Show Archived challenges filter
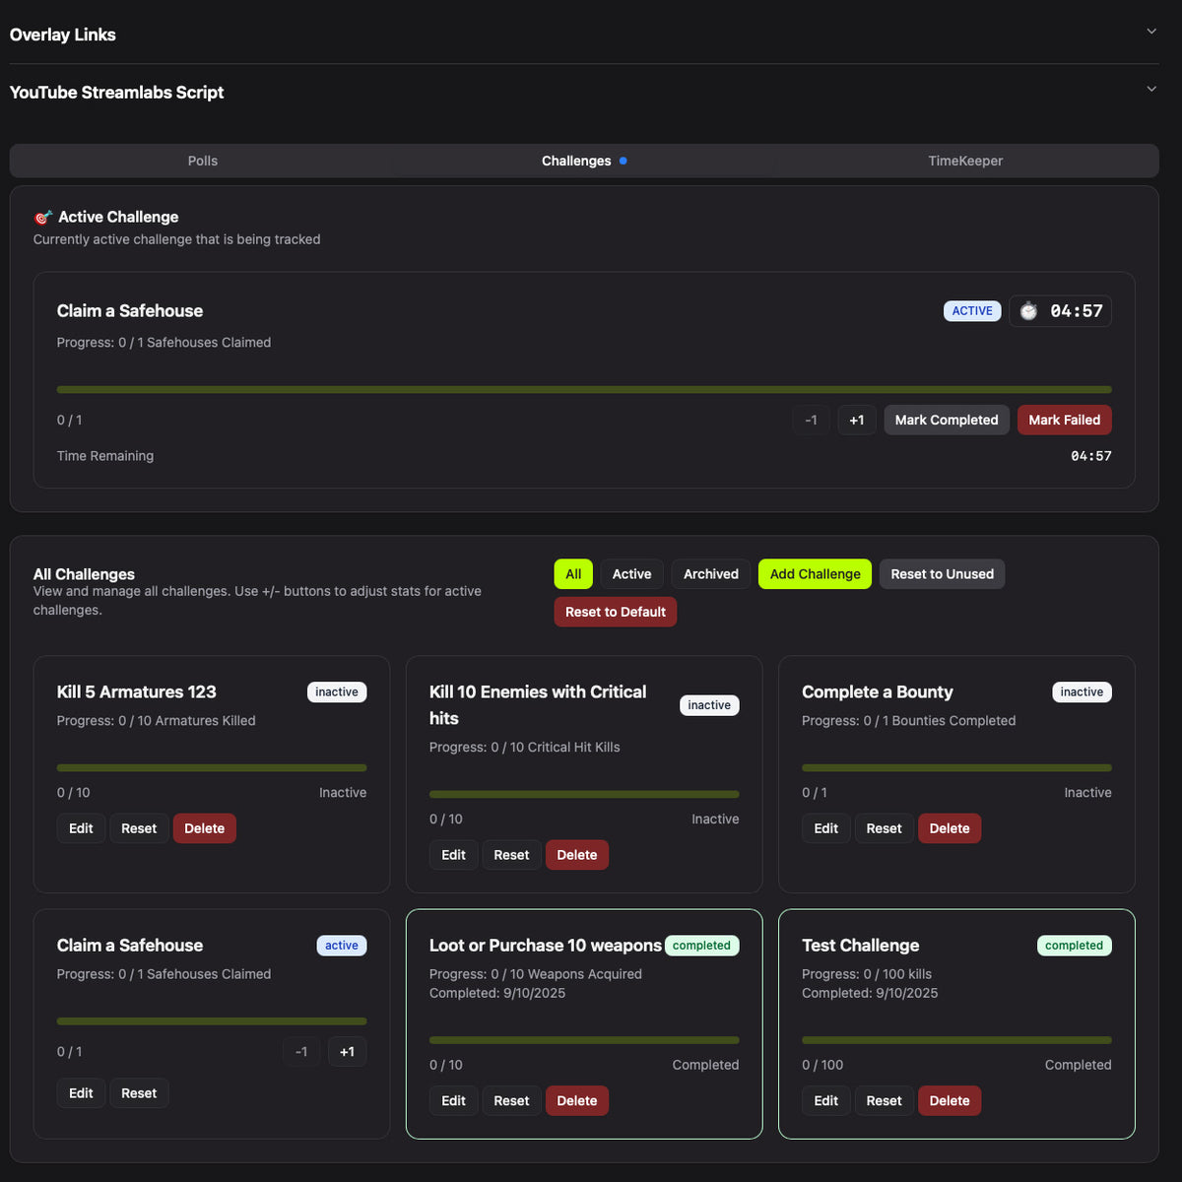Viewport: 1182px width, 1182px height. pos(710,574)
